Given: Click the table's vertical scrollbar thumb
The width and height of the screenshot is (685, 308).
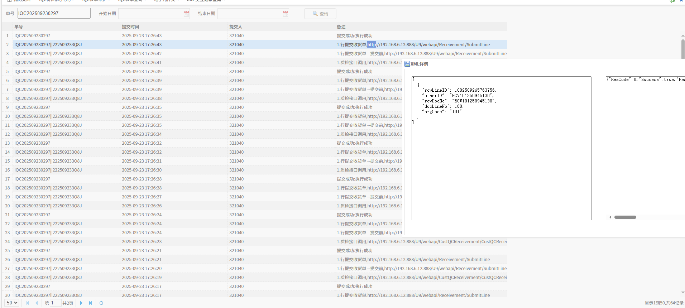Looking at the screenshot, I should click(683, 48).
